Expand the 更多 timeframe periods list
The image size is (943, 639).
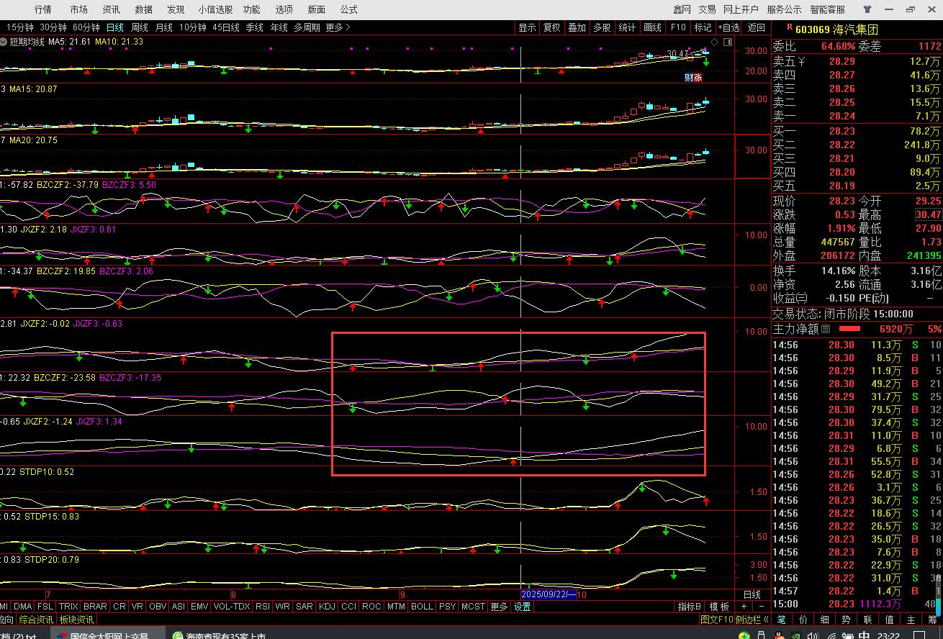click(338, 27)
